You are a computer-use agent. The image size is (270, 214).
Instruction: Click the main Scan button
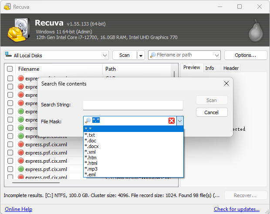pos(125,55)
